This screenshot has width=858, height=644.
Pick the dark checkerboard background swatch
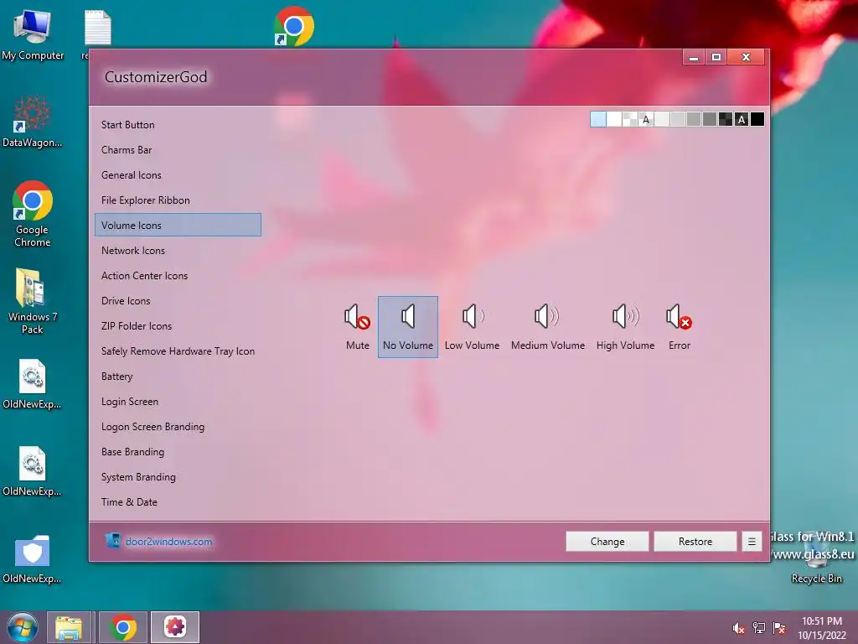coord(726,119)
